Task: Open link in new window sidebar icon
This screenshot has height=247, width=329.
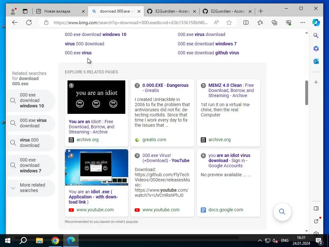Action: [316, 221]
